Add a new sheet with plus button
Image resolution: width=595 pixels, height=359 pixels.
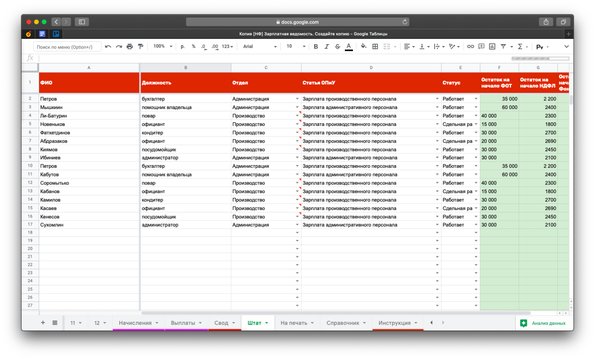point(43,323)
